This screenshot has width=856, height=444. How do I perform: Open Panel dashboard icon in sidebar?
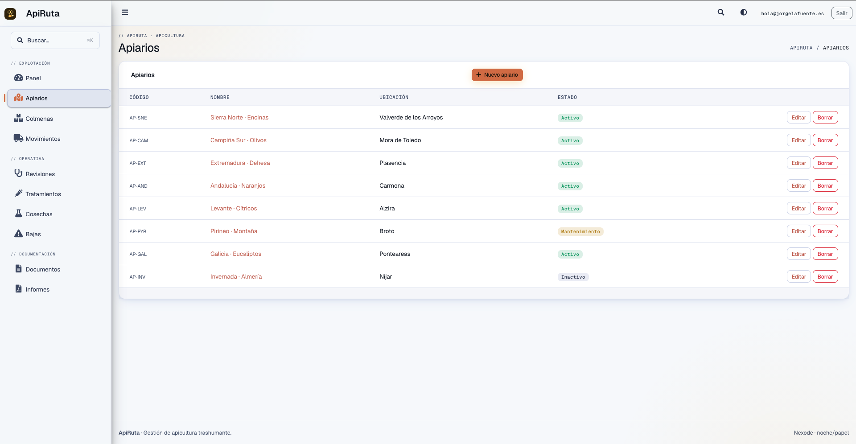click(x=18, y=78)
